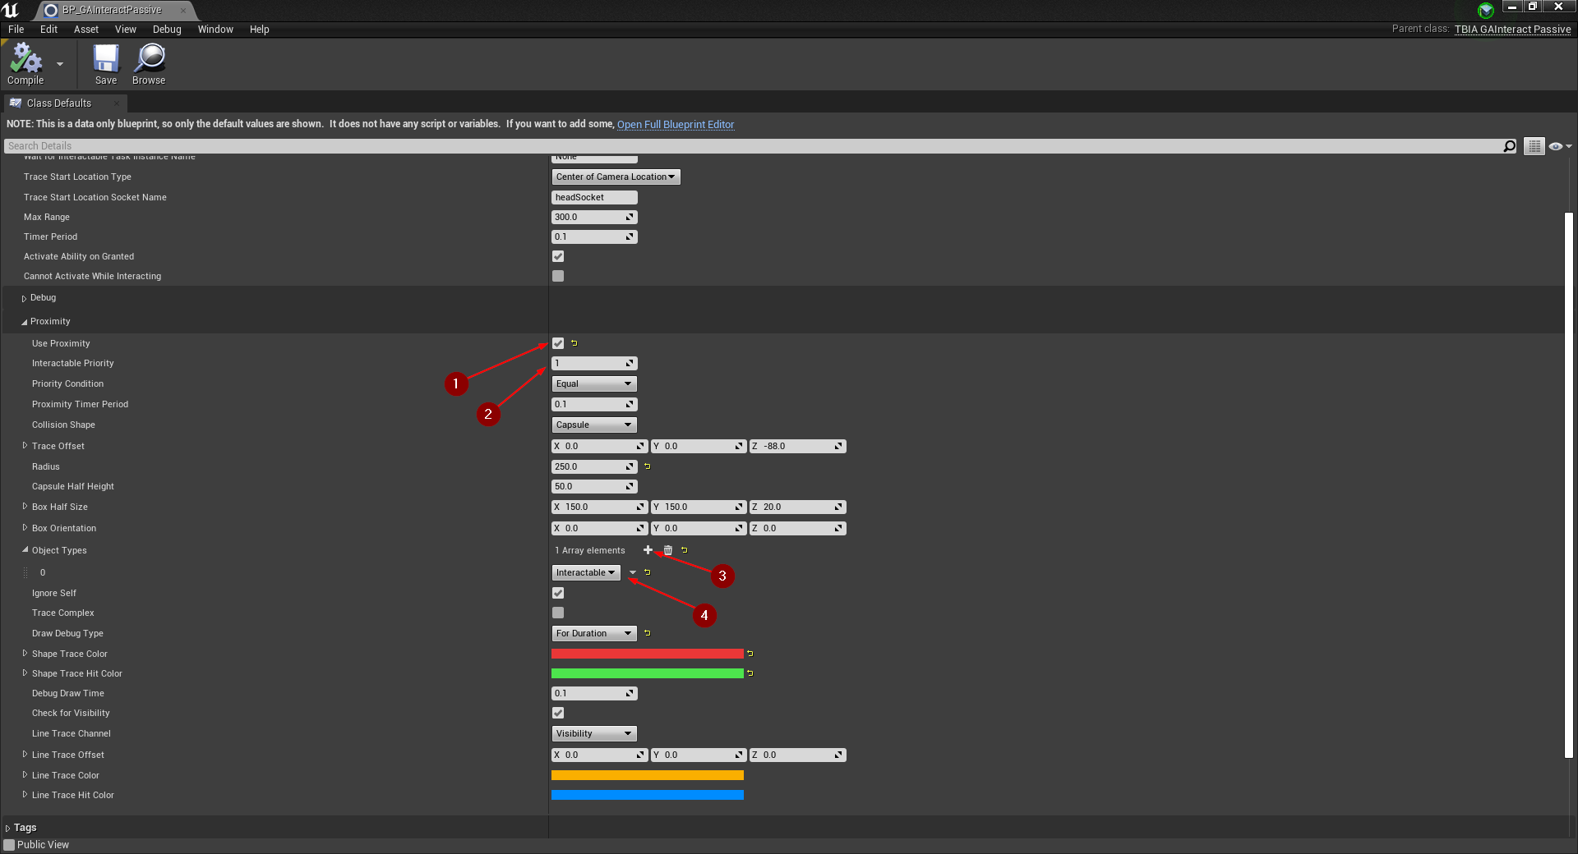Click the Max Range value field
The height and width of the screenshot is (854, 1578).
[594, 217]
